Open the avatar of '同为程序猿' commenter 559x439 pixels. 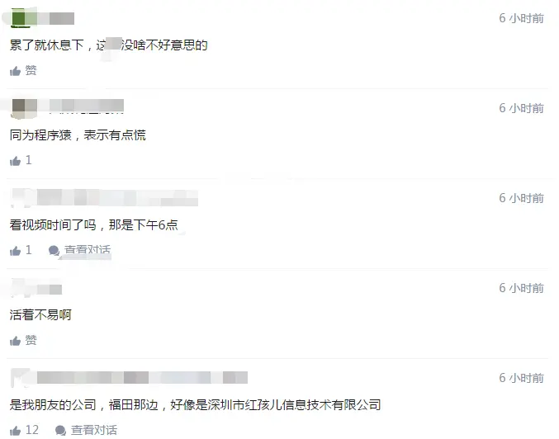coord(19,108)
